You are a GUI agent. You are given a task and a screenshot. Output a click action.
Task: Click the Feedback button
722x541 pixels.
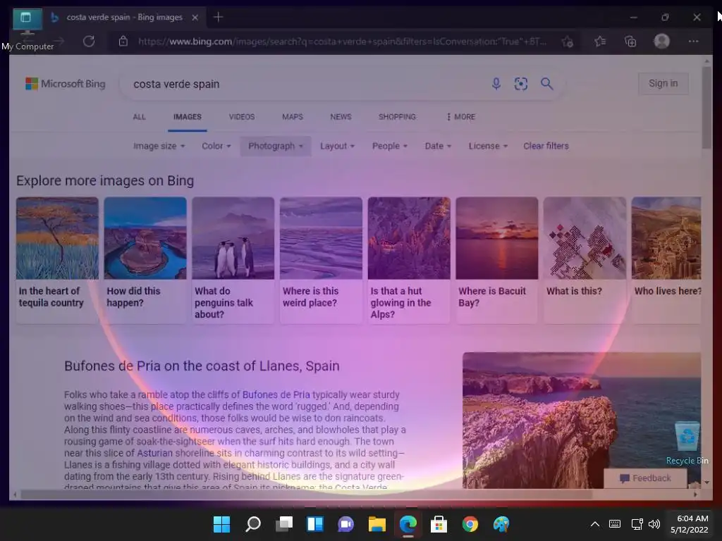(x=645, y=478)
